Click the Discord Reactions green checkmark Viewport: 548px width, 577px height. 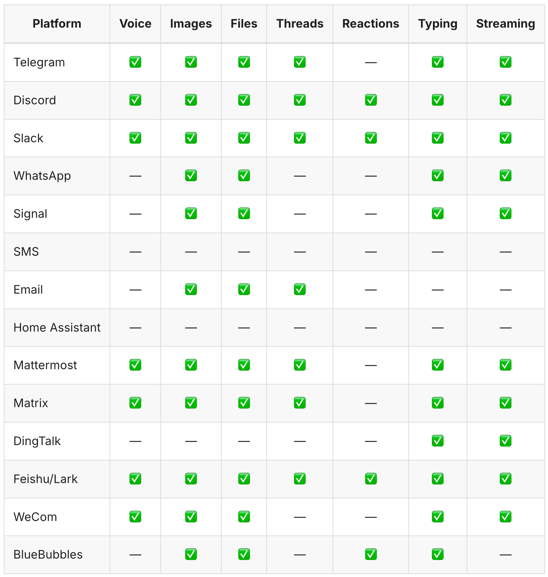[371, 100]
